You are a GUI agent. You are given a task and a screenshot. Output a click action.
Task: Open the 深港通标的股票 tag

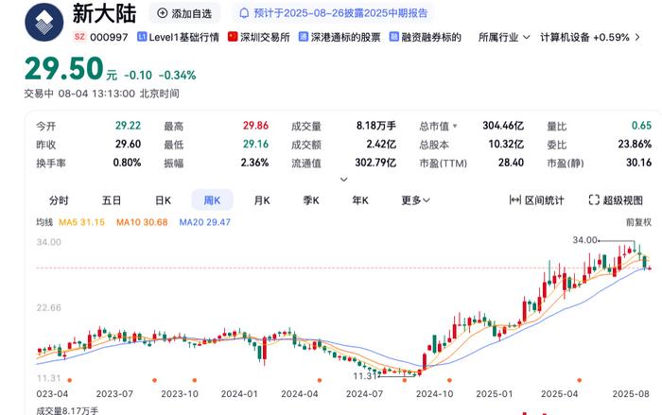[x=340, y=37]
